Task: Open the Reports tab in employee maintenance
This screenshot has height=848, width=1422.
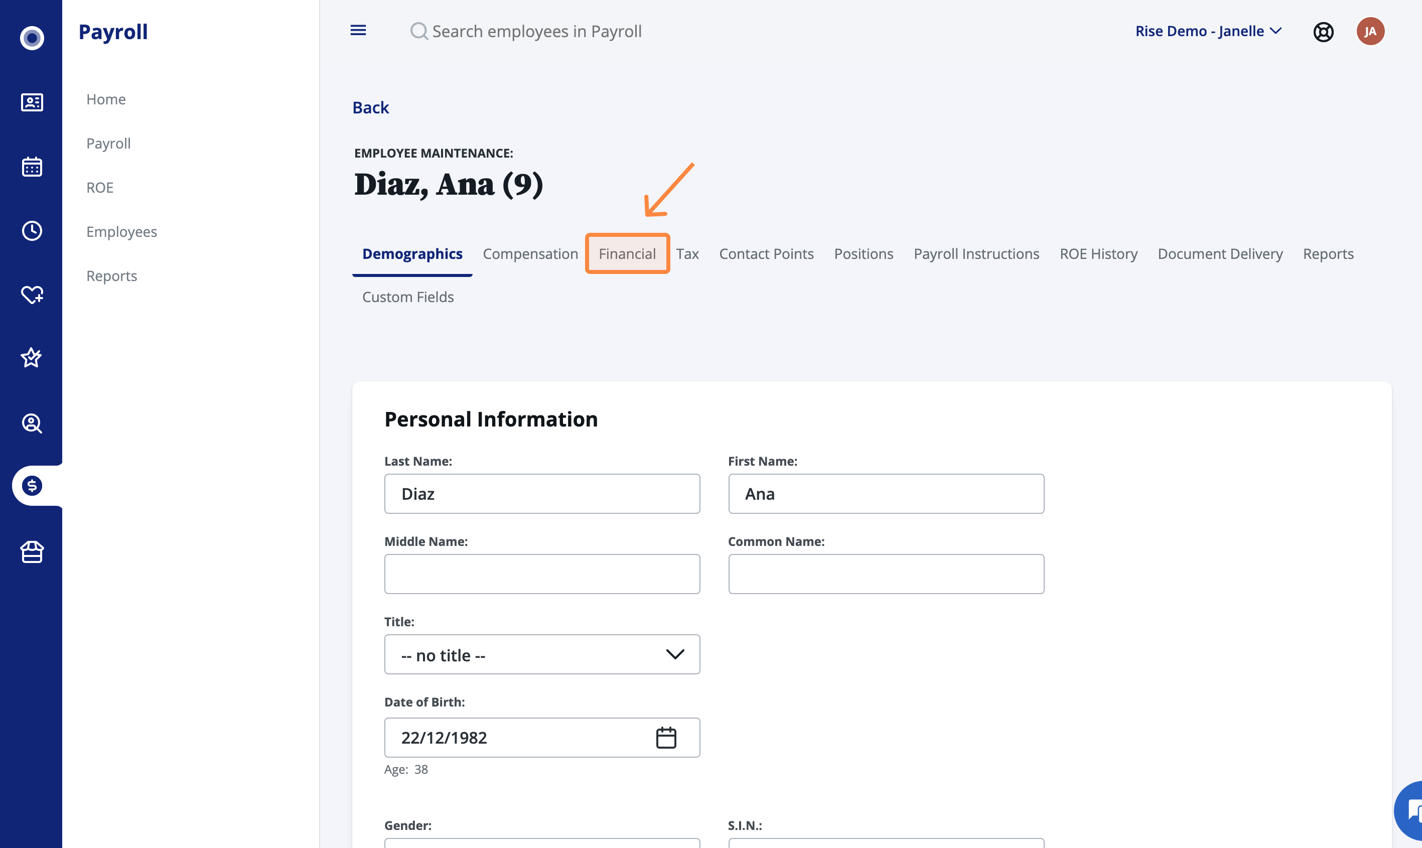Action: click(1328, 254)
